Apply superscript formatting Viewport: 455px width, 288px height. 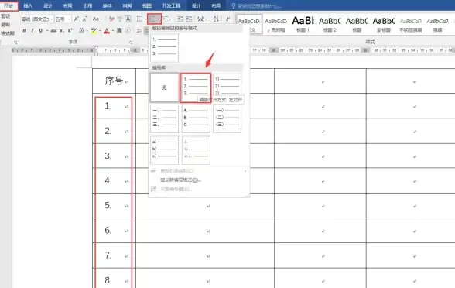[x=70, y=30]
